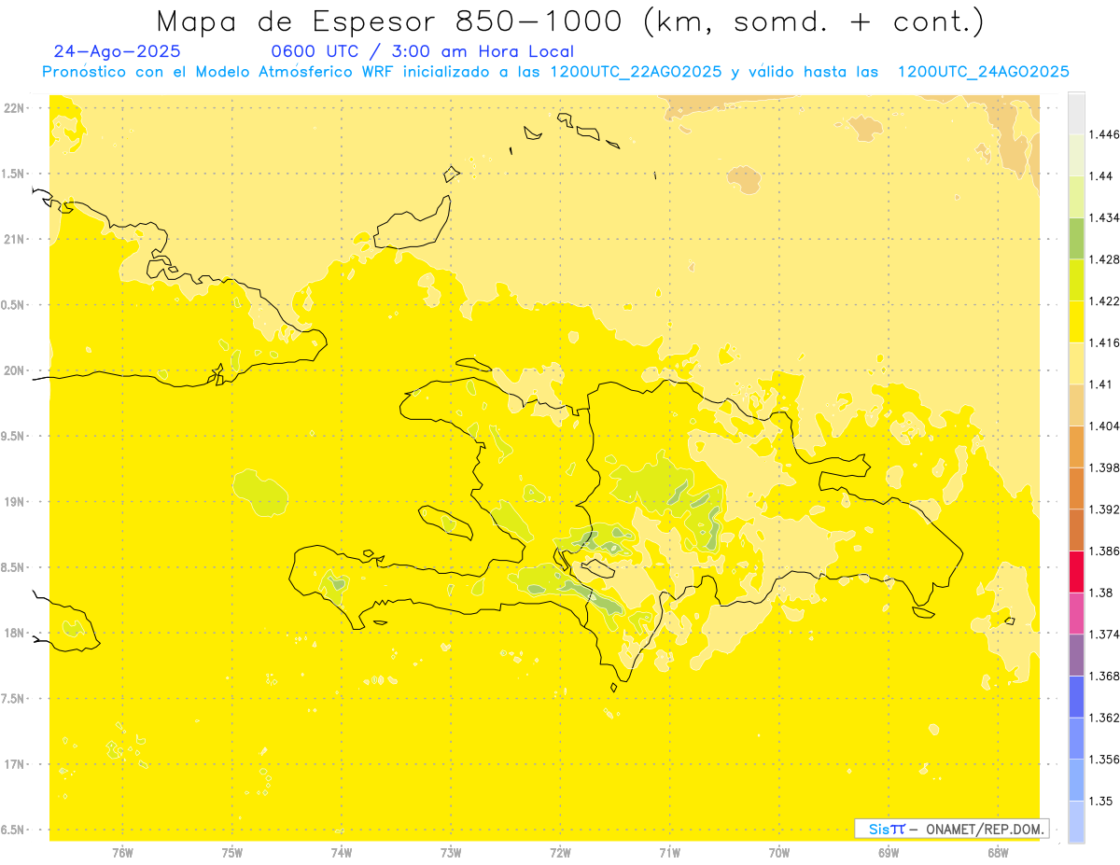The width and height of the screenshot is (1120, 865).
Task: Click the colorbar value label 1.422
Action: pyautogui.click(x=1104, y=301)
